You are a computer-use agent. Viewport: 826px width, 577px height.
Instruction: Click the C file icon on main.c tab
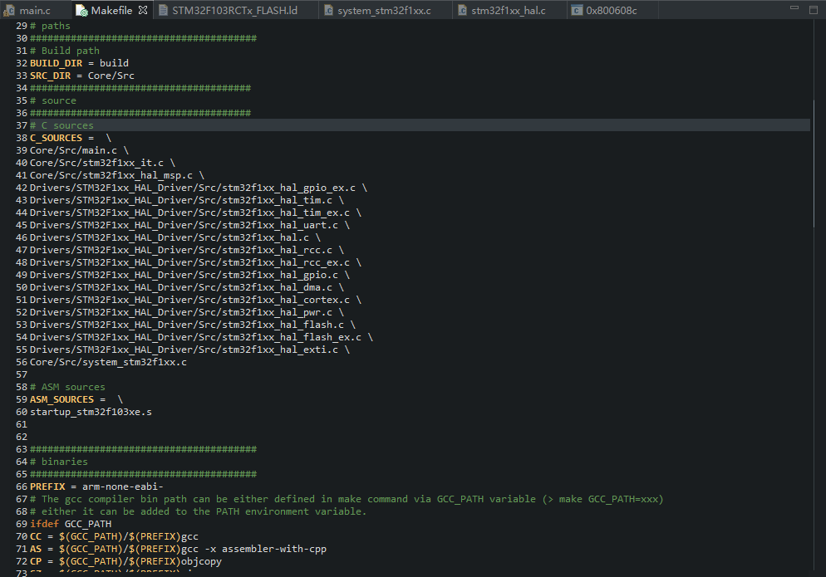(x=8, y=11)
